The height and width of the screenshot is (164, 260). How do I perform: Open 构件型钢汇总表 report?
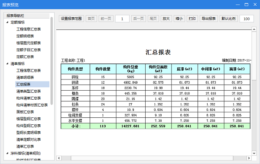(x=29, y=126)
